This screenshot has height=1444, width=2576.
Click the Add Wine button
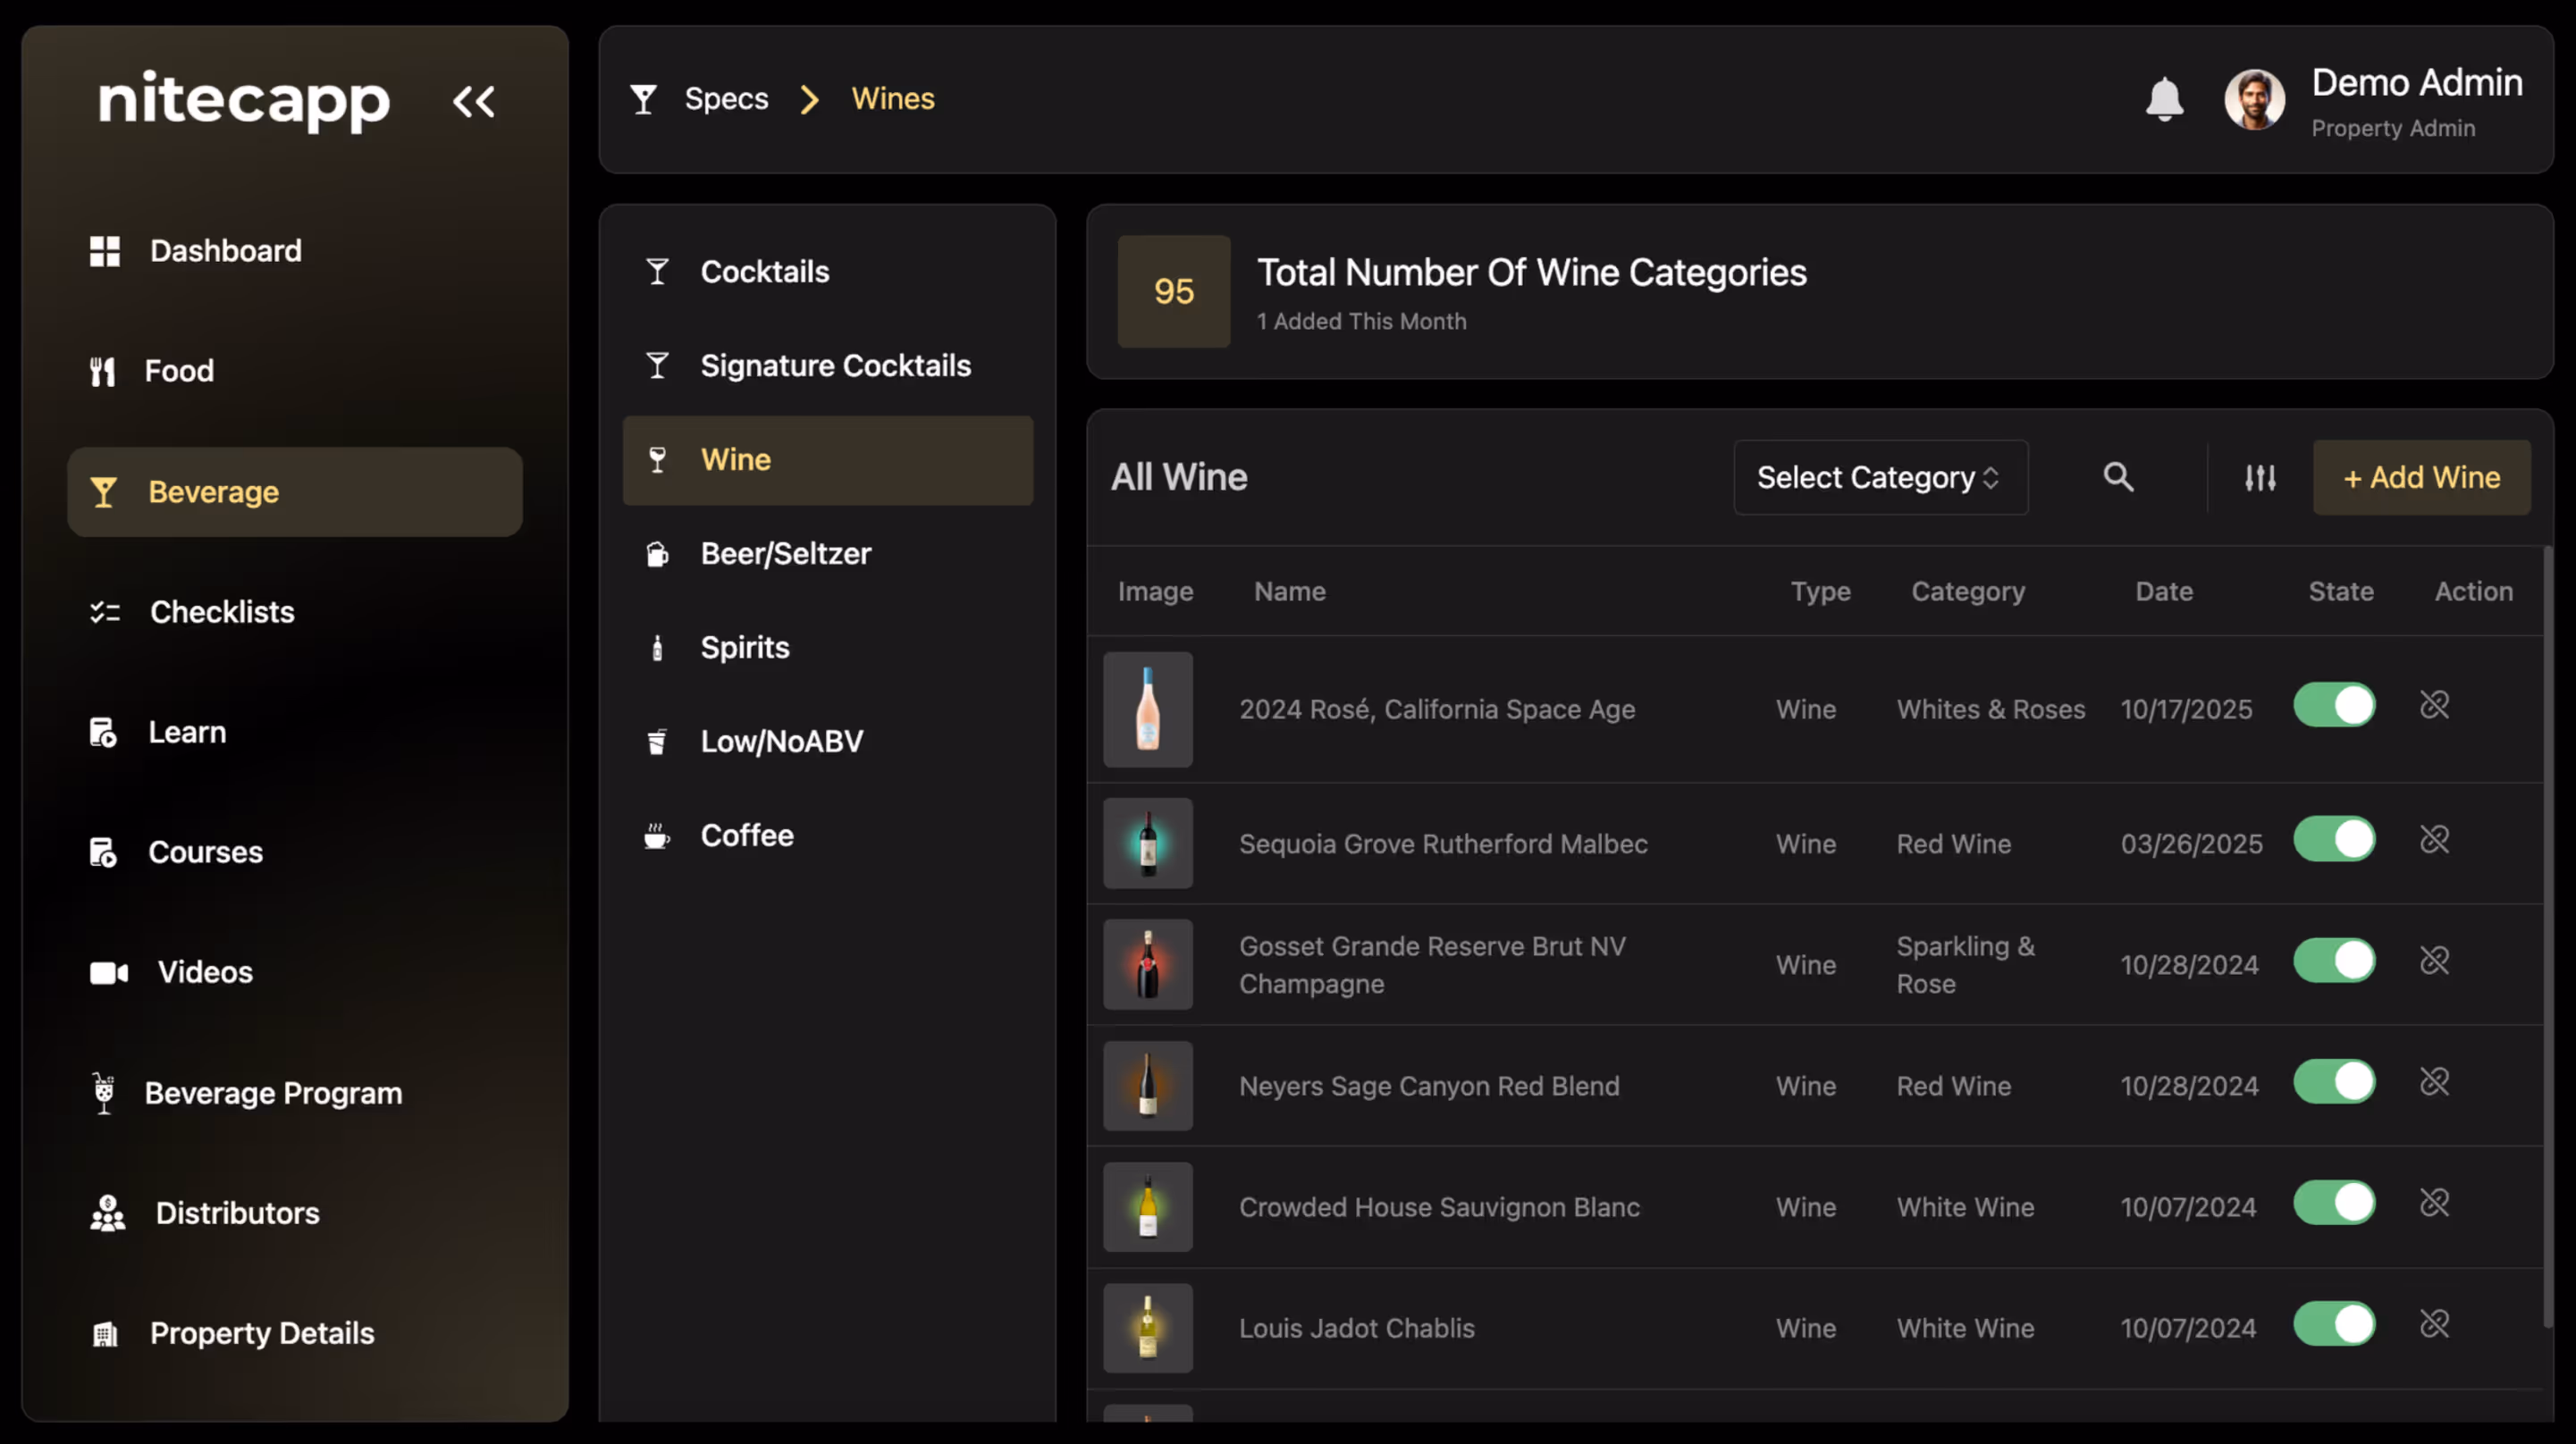[2421, 477]
